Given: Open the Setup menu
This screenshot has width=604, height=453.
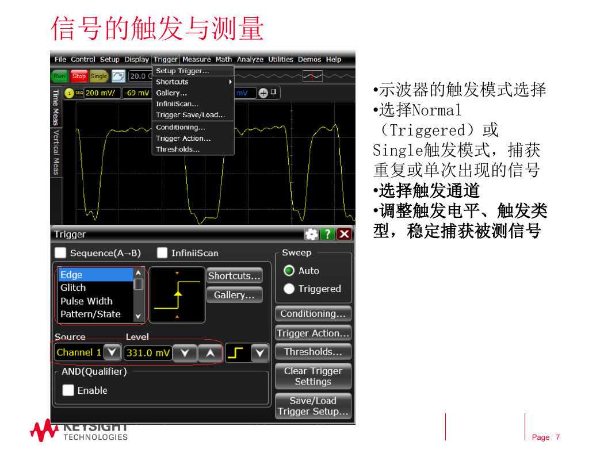Looking at the screenshot, I should (x=110, y=59).
